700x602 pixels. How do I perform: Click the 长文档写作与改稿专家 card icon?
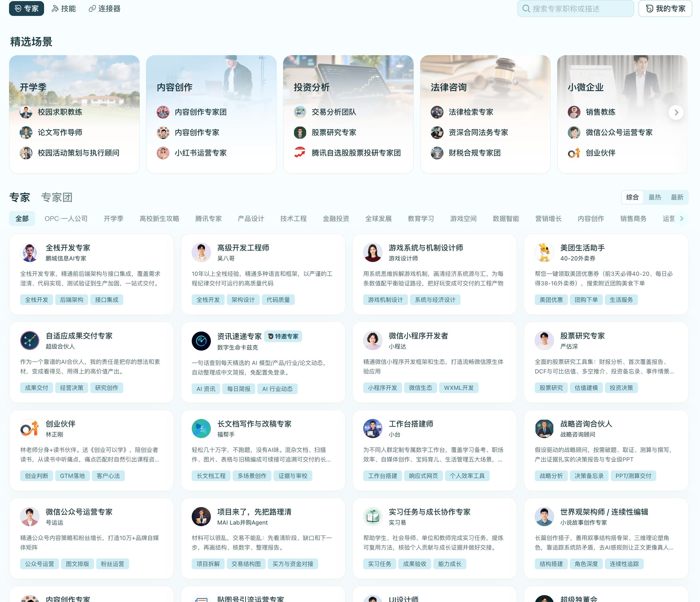(x=201, y=429)
